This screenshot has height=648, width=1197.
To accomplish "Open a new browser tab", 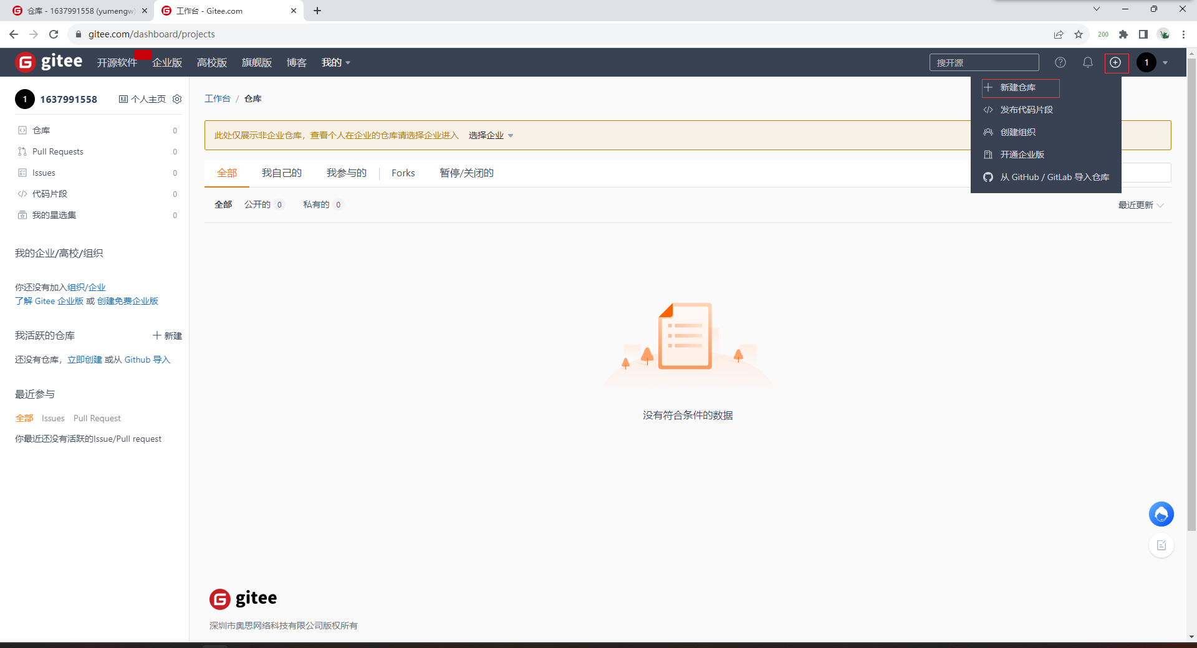I will 317,11.
